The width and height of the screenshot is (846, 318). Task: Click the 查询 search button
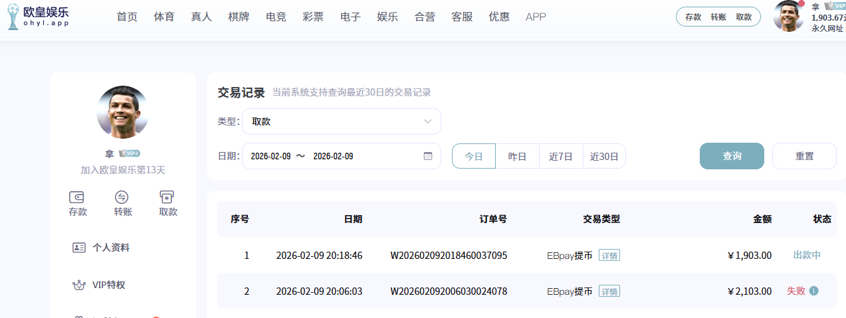732,157
